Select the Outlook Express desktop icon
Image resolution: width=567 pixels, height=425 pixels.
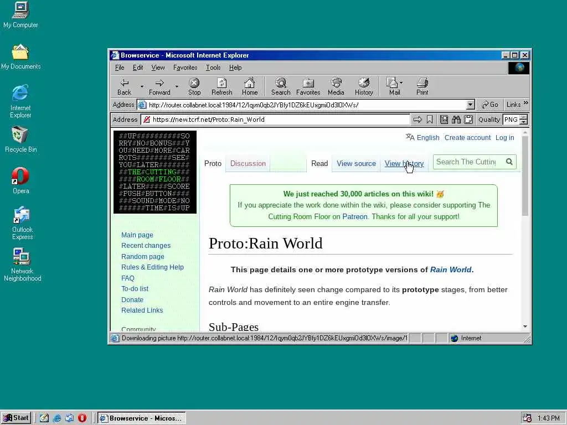coord(22,224)
